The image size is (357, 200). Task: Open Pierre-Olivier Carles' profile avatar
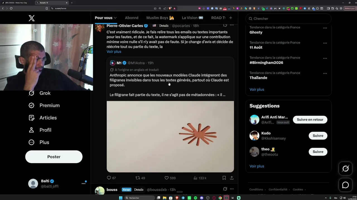[100, 27]
